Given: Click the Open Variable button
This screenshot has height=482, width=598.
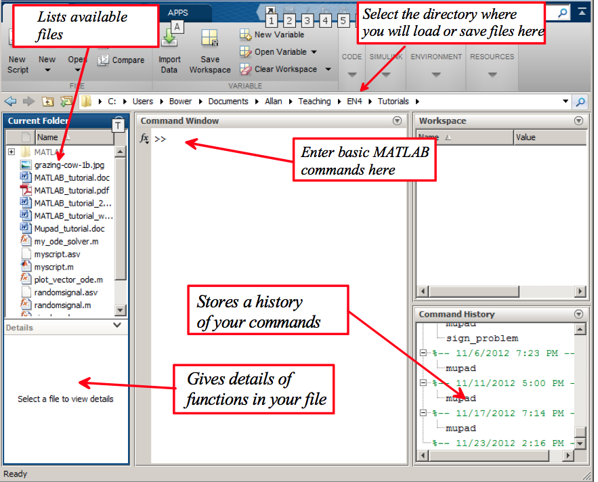Looking at the screenshot, I should [x=274, y=52].
